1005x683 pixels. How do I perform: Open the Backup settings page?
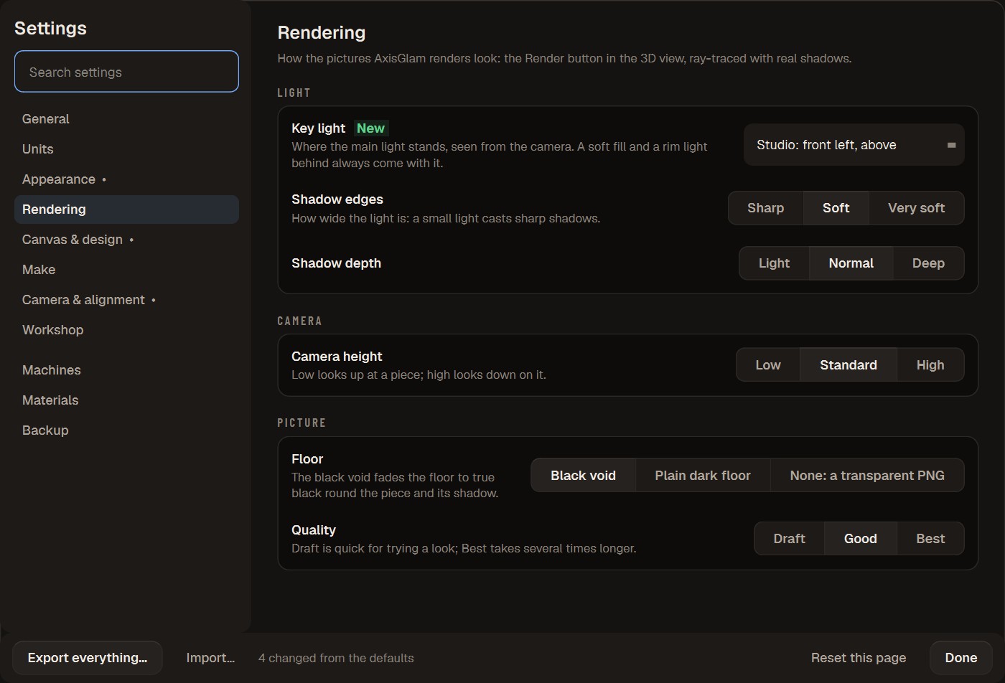126,430
